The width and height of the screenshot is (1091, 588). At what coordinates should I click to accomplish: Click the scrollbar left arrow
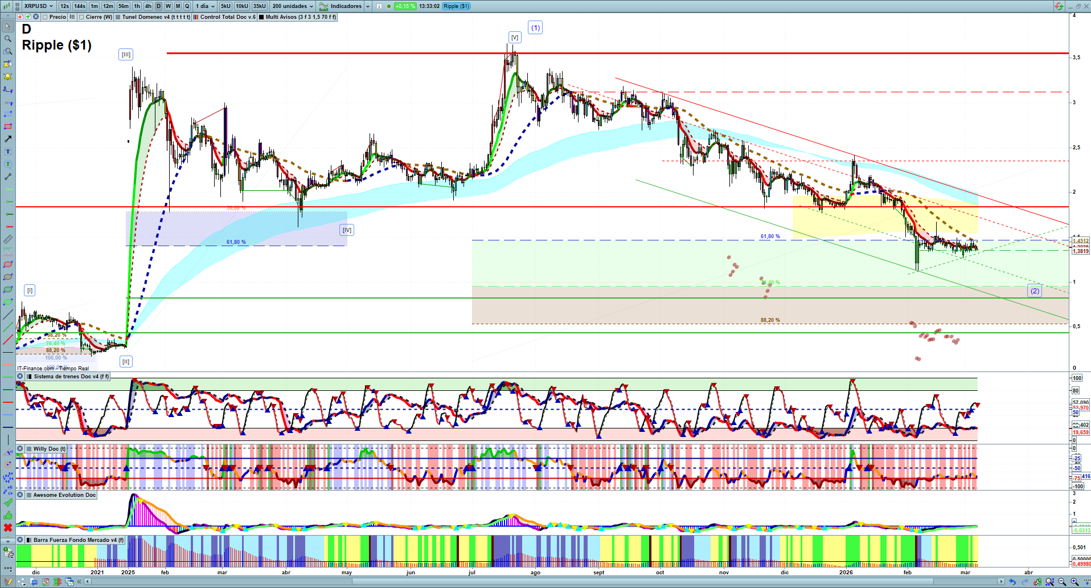88,582
